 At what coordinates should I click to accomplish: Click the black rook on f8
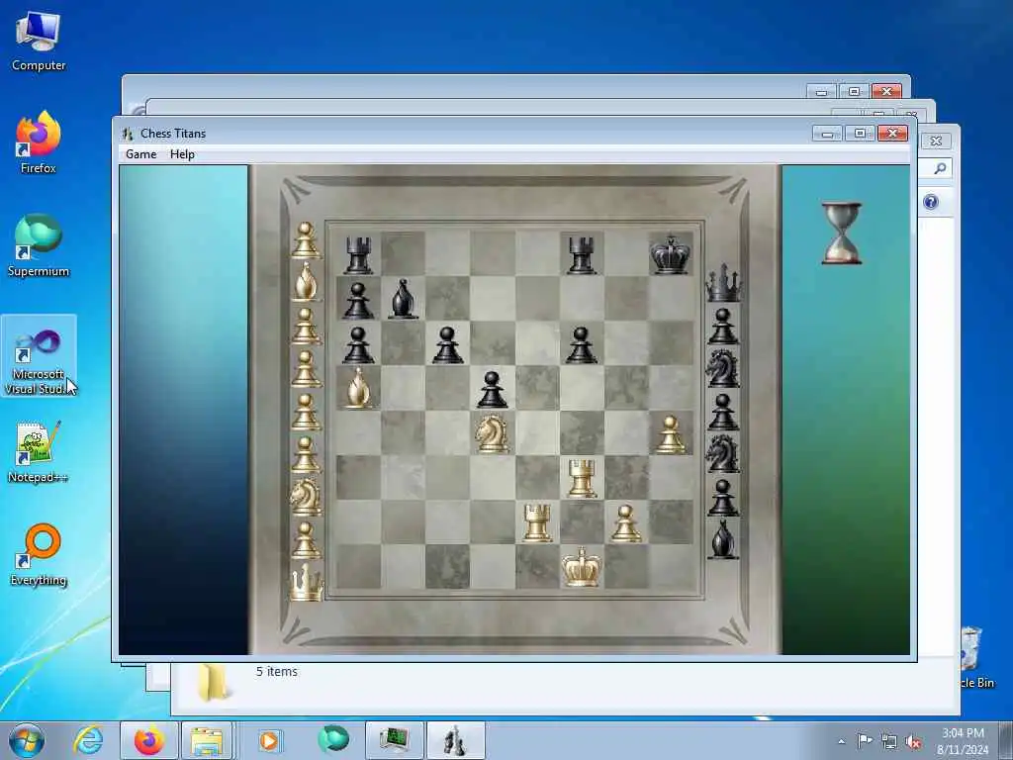coord(582,254)
